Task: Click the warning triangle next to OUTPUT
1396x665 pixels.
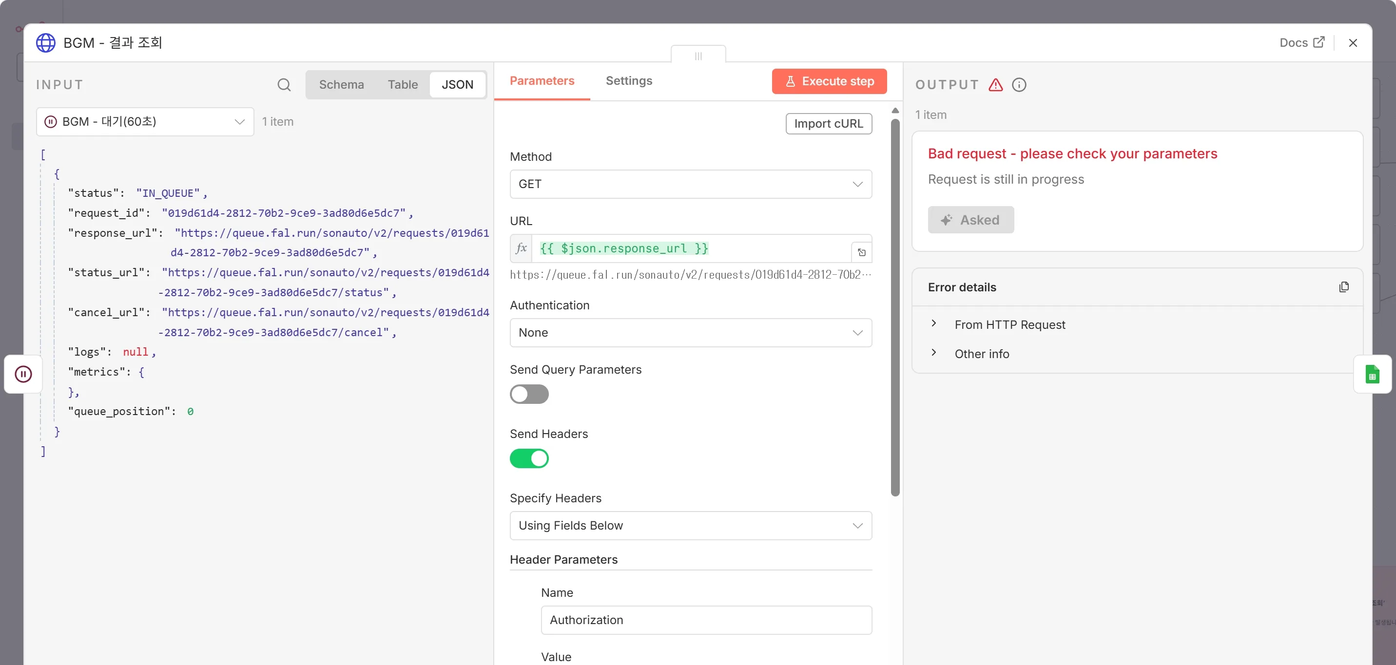Action: [996, 84]
